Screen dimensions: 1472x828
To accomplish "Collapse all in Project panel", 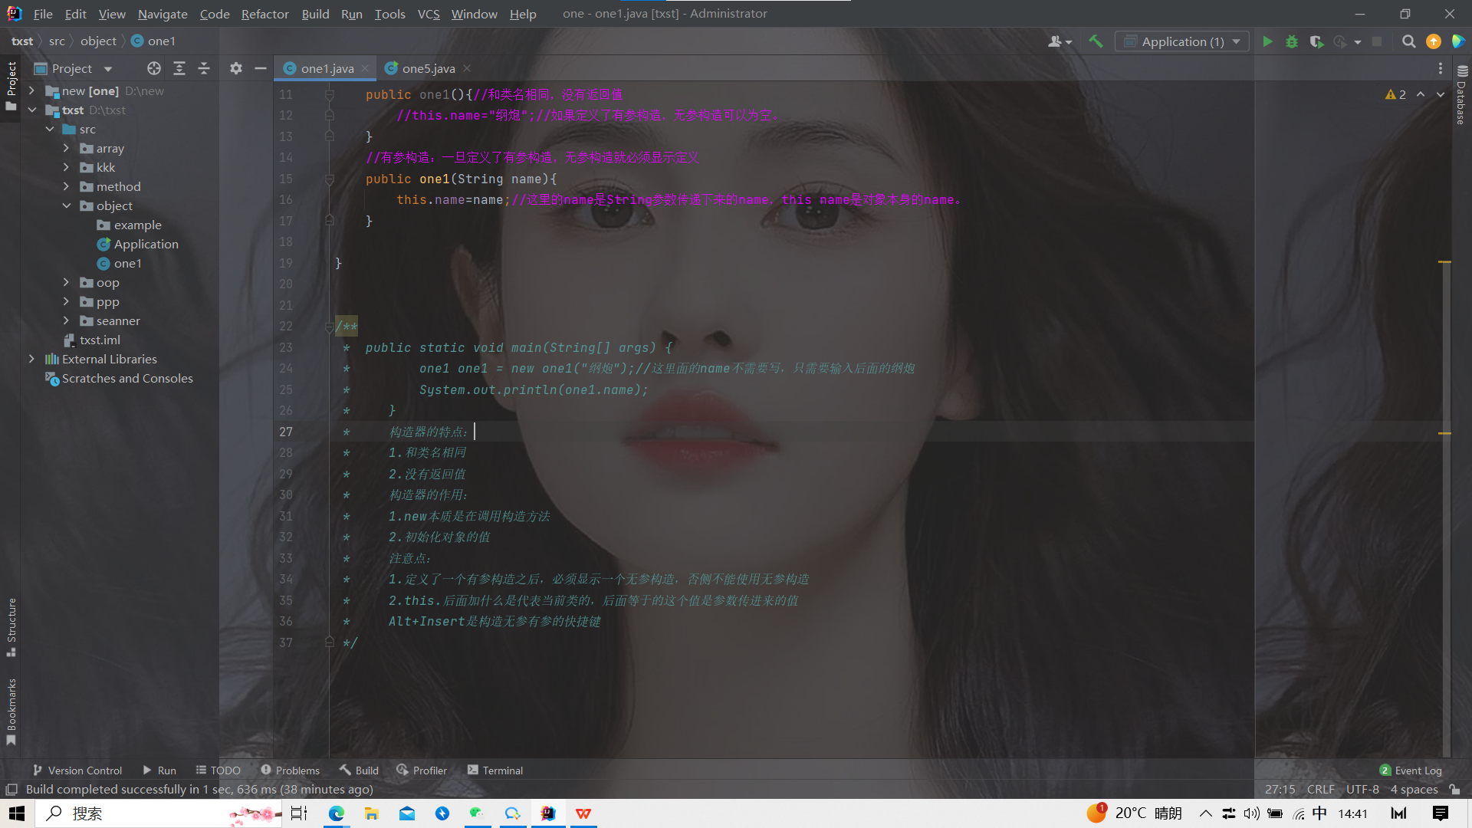I will [x=204, y=68].
